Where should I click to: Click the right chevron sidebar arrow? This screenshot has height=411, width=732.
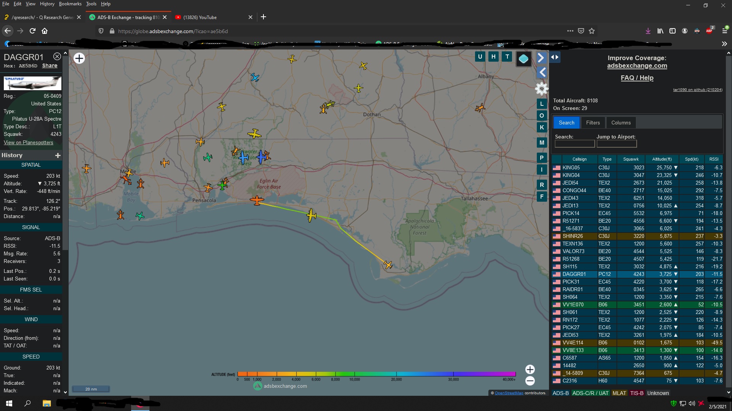pos(541,58)
